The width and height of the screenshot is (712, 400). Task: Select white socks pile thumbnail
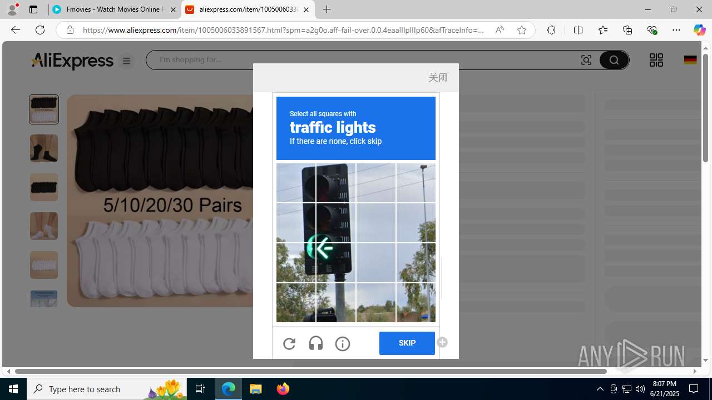click(44, 265)
